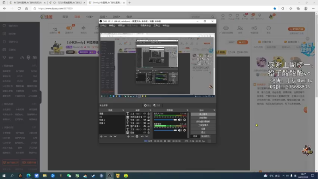Mute 桌面音频 speaker icon

pos(180,130)
